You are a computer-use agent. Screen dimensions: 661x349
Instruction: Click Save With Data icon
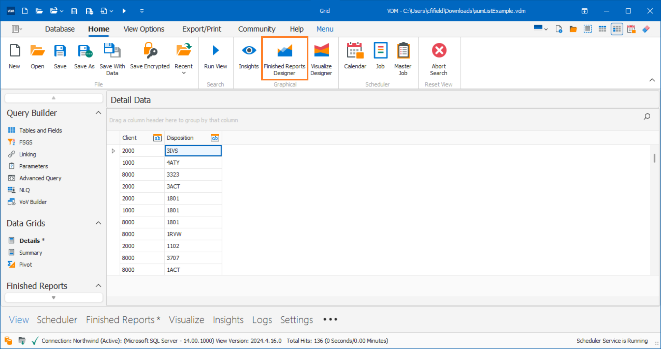(112, 51)
